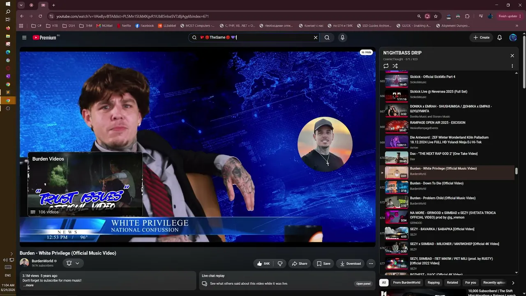Go back in browser history

(x=22, y=16)
